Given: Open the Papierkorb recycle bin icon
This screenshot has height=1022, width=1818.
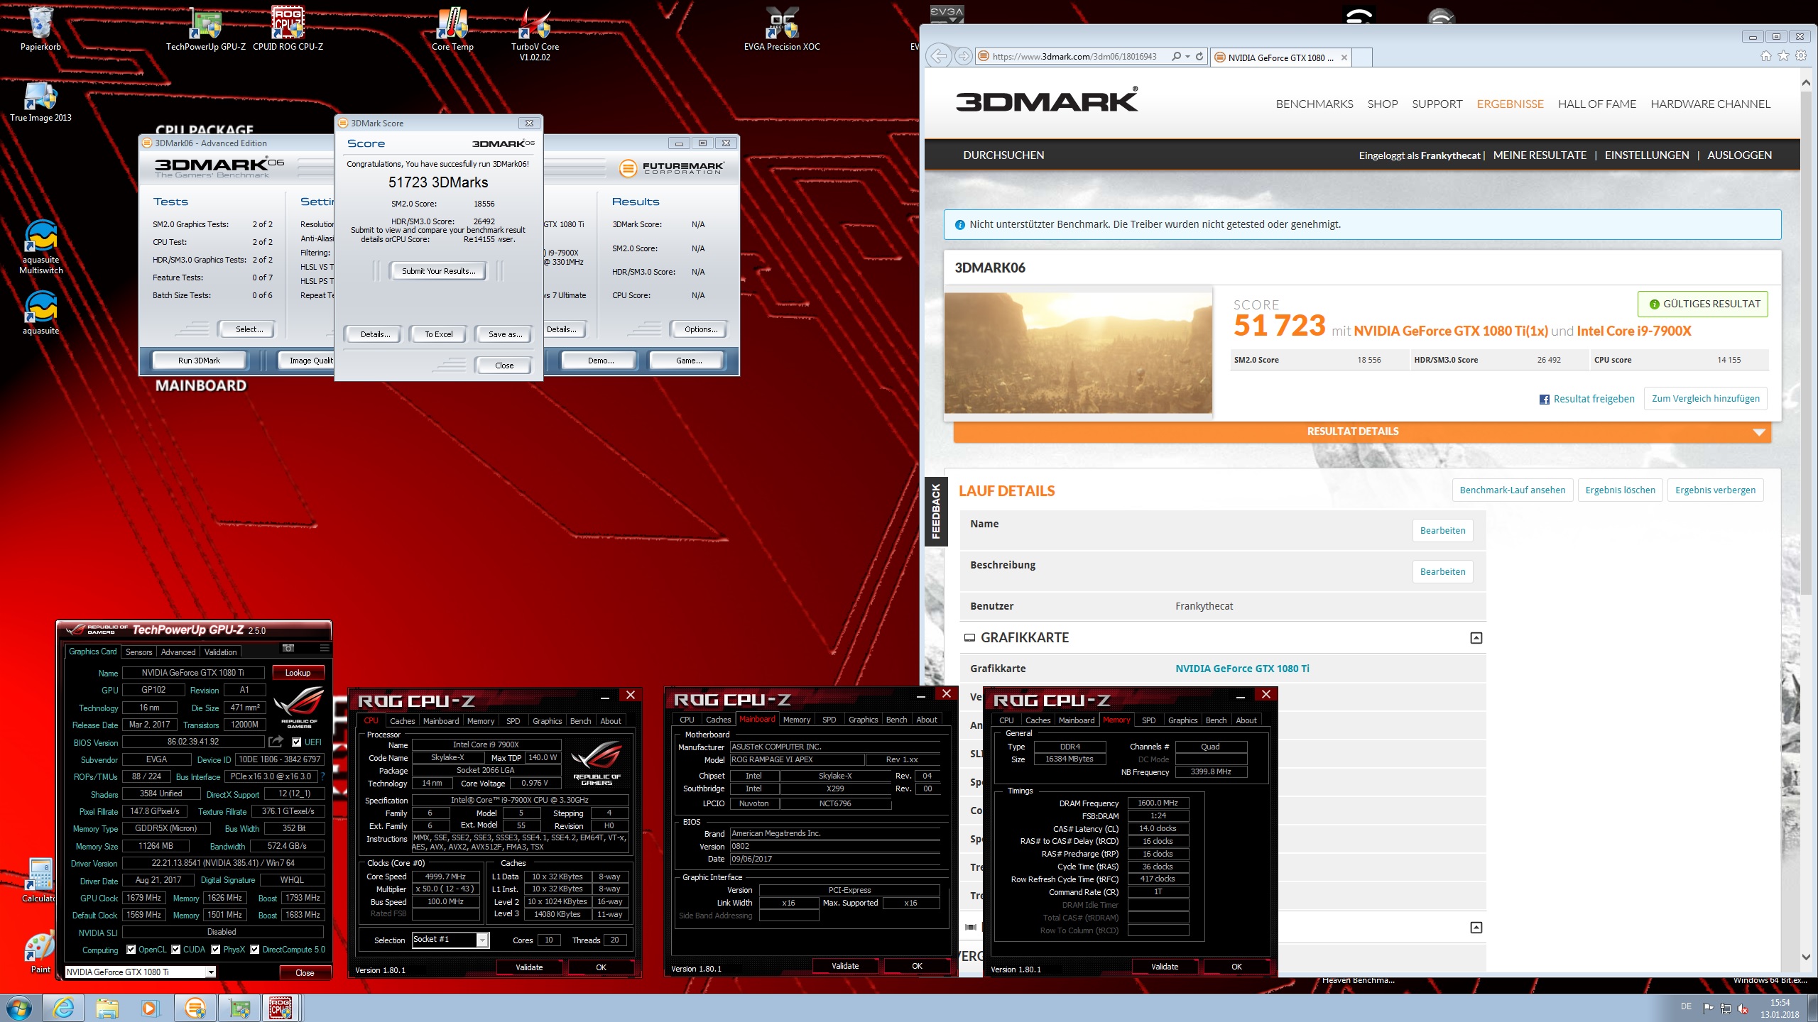Looking at the screenshot, I should 40,28.
